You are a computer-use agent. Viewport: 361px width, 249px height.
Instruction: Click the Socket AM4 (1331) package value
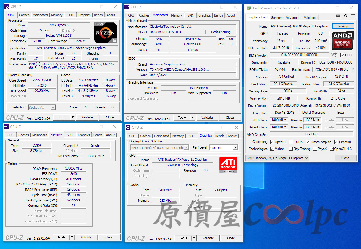tap(59, 35)
